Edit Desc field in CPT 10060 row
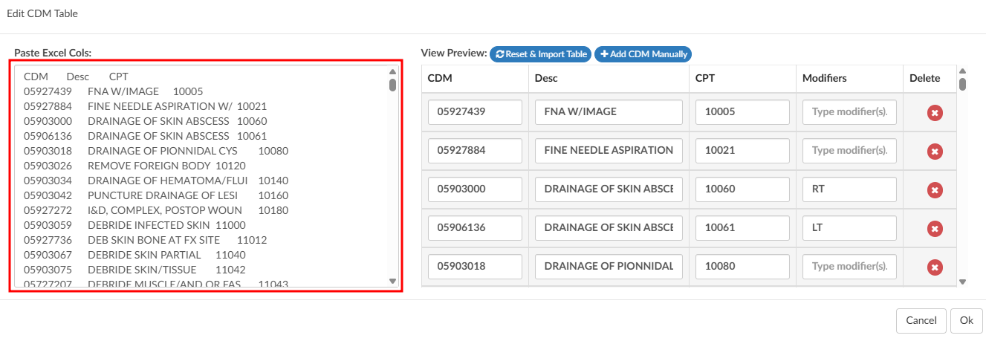986x341 pixels. click(x=609, y=189)
